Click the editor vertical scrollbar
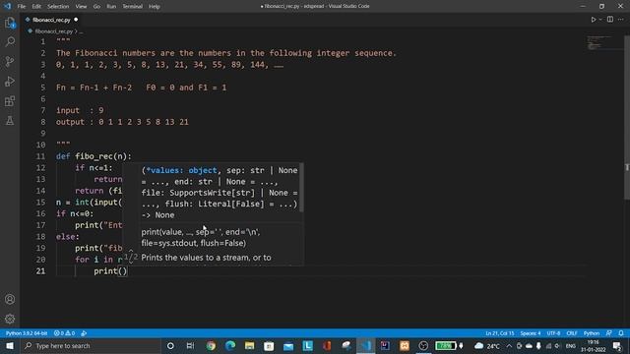Image resolution: width=630 pixels, height=354 pixels. point(627,118)
